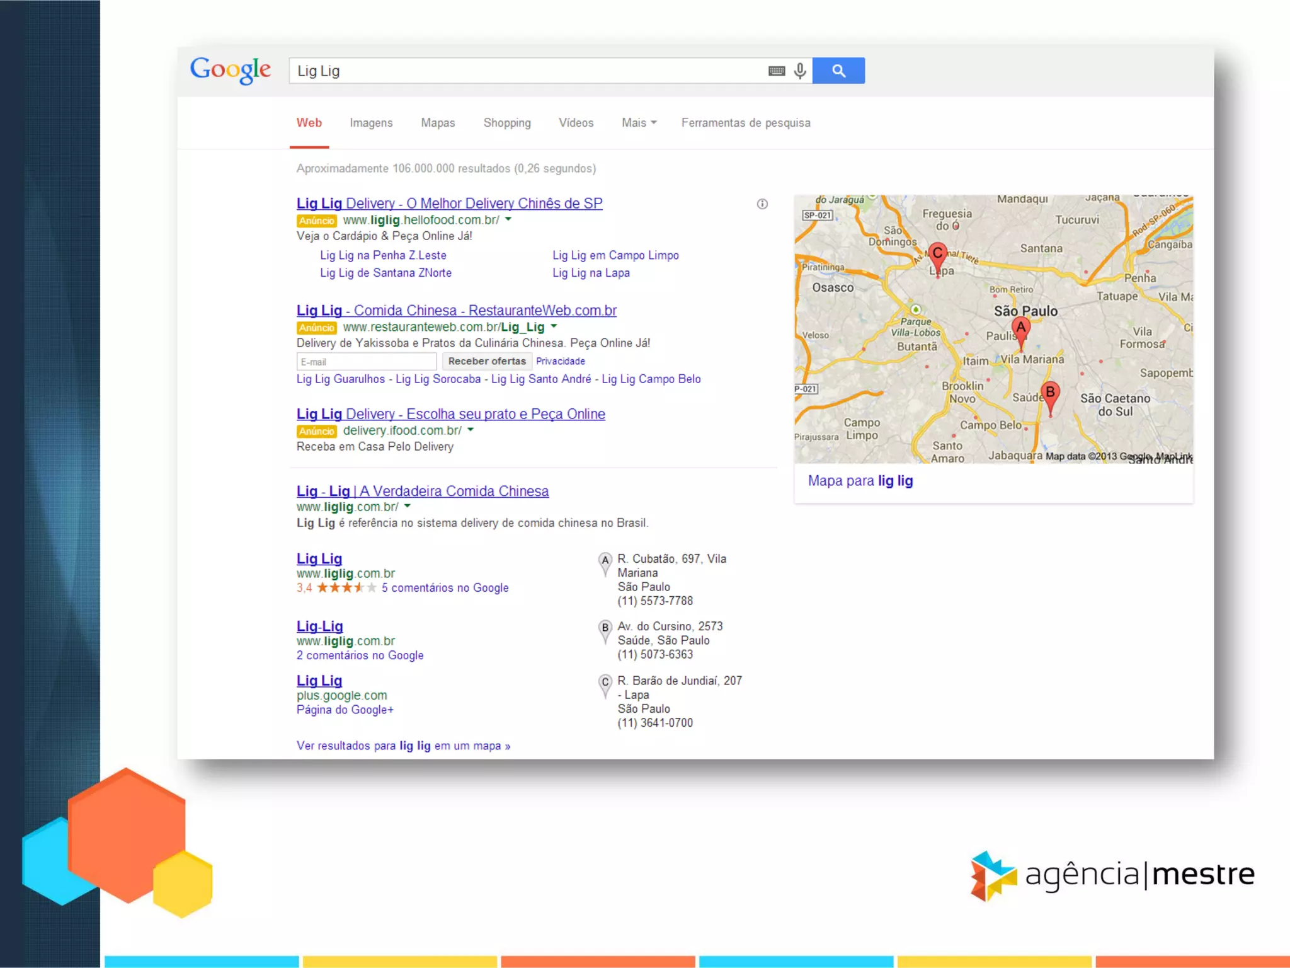Expand arrow next to www.liglig.com.br/ result
Screen dimensions: 1290x968
(408, 506)
